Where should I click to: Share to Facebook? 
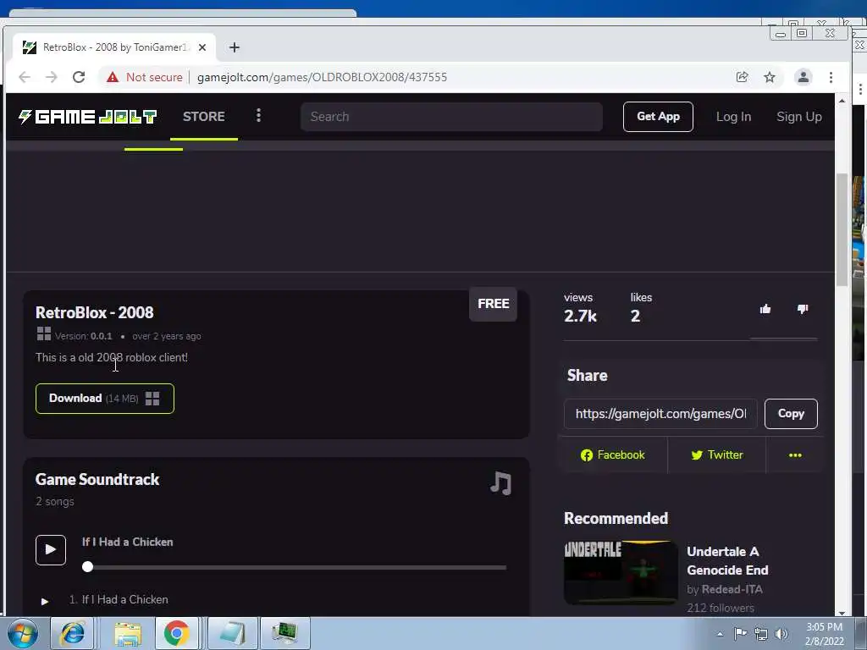pos(613,454)
